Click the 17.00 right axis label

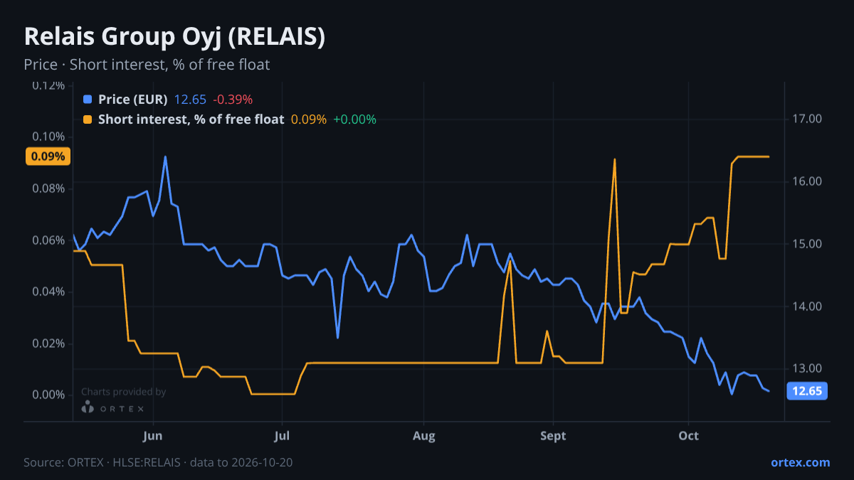[x=807, y=119]
